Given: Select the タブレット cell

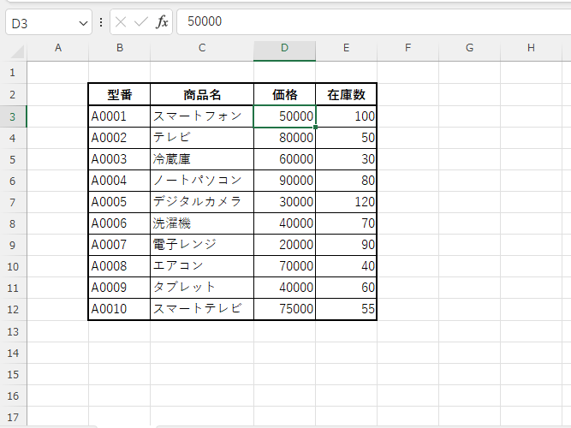Looking at the screenshot, I should [x=202, y=288].
